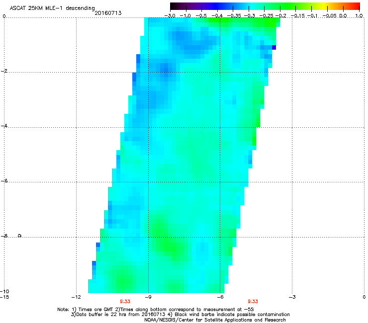The width and height of the screenshot is (368, 323).
Task: Click the latitude axis label -8
Action: pos(4,236)
